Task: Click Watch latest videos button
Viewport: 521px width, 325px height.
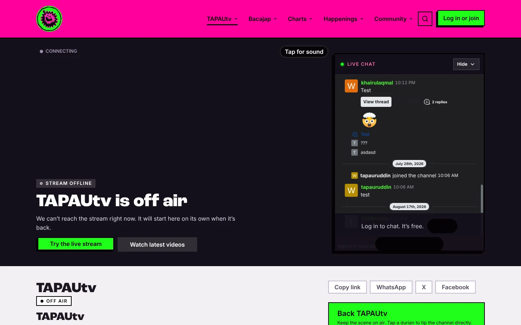Action: coord(157,244)
